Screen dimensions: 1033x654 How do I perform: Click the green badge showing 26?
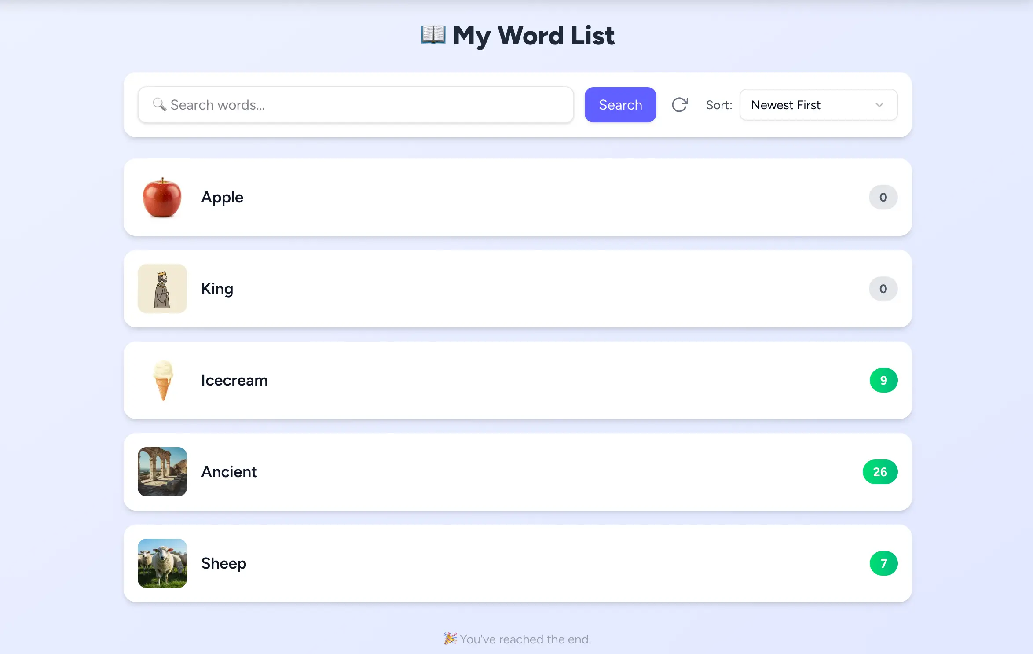click(x=879, y=472)
